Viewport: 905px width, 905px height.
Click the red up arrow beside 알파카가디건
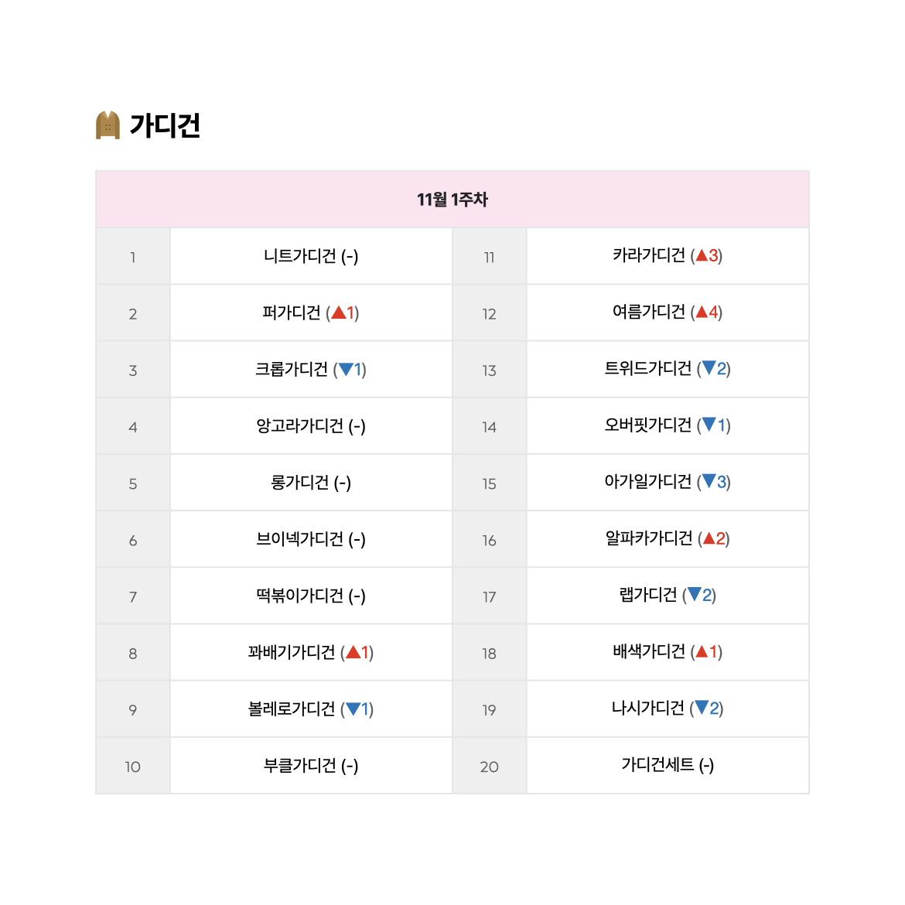click(x=709, y=538)
